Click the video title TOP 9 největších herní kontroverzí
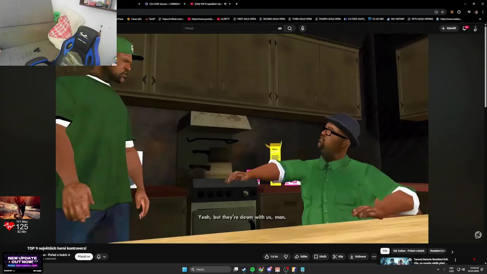 coord(57,248)
